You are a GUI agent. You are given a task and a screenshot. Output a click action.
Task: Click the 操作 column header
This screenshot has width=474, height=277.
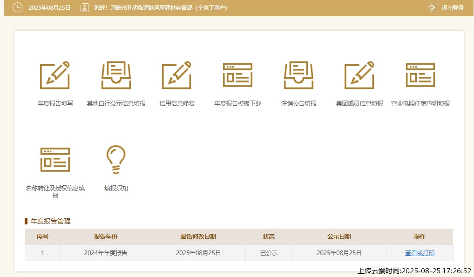coord(420,236)
